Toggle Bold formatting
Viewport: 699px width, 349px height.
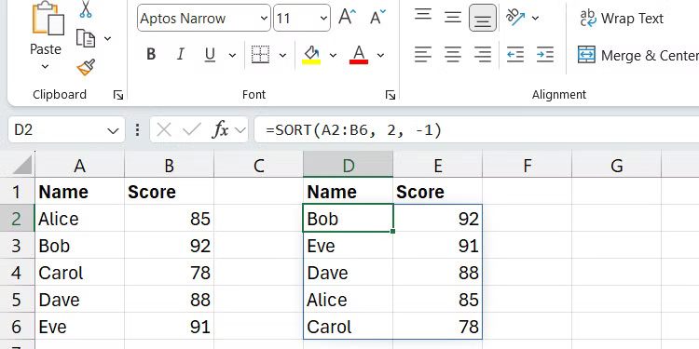(x=151, y=55)
